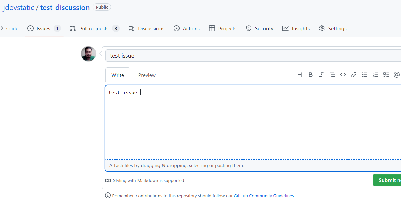Screen dimensions: 401x213
Task: Click the test-discussion repository name
Action: tap(65, 7)
